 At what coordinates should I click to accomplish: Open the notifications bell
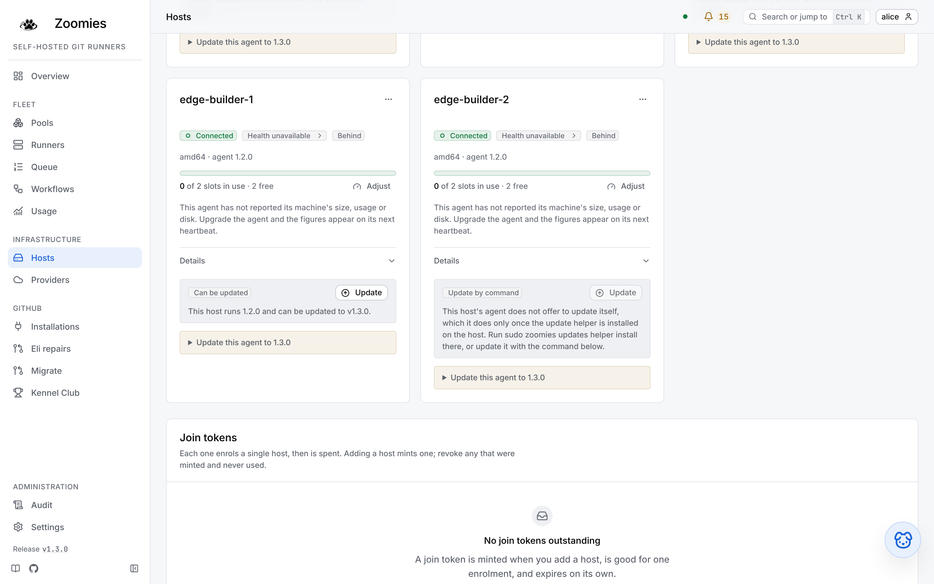(x=717, y=17)
